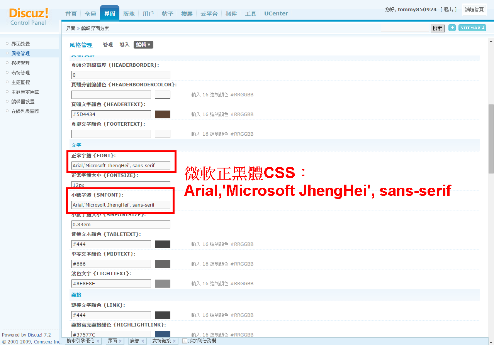Click the HIGHLIGHTLINK color input #37577C
Image resolution: width=494 pixels, height=345 pixels.
[x=111, y=335]
